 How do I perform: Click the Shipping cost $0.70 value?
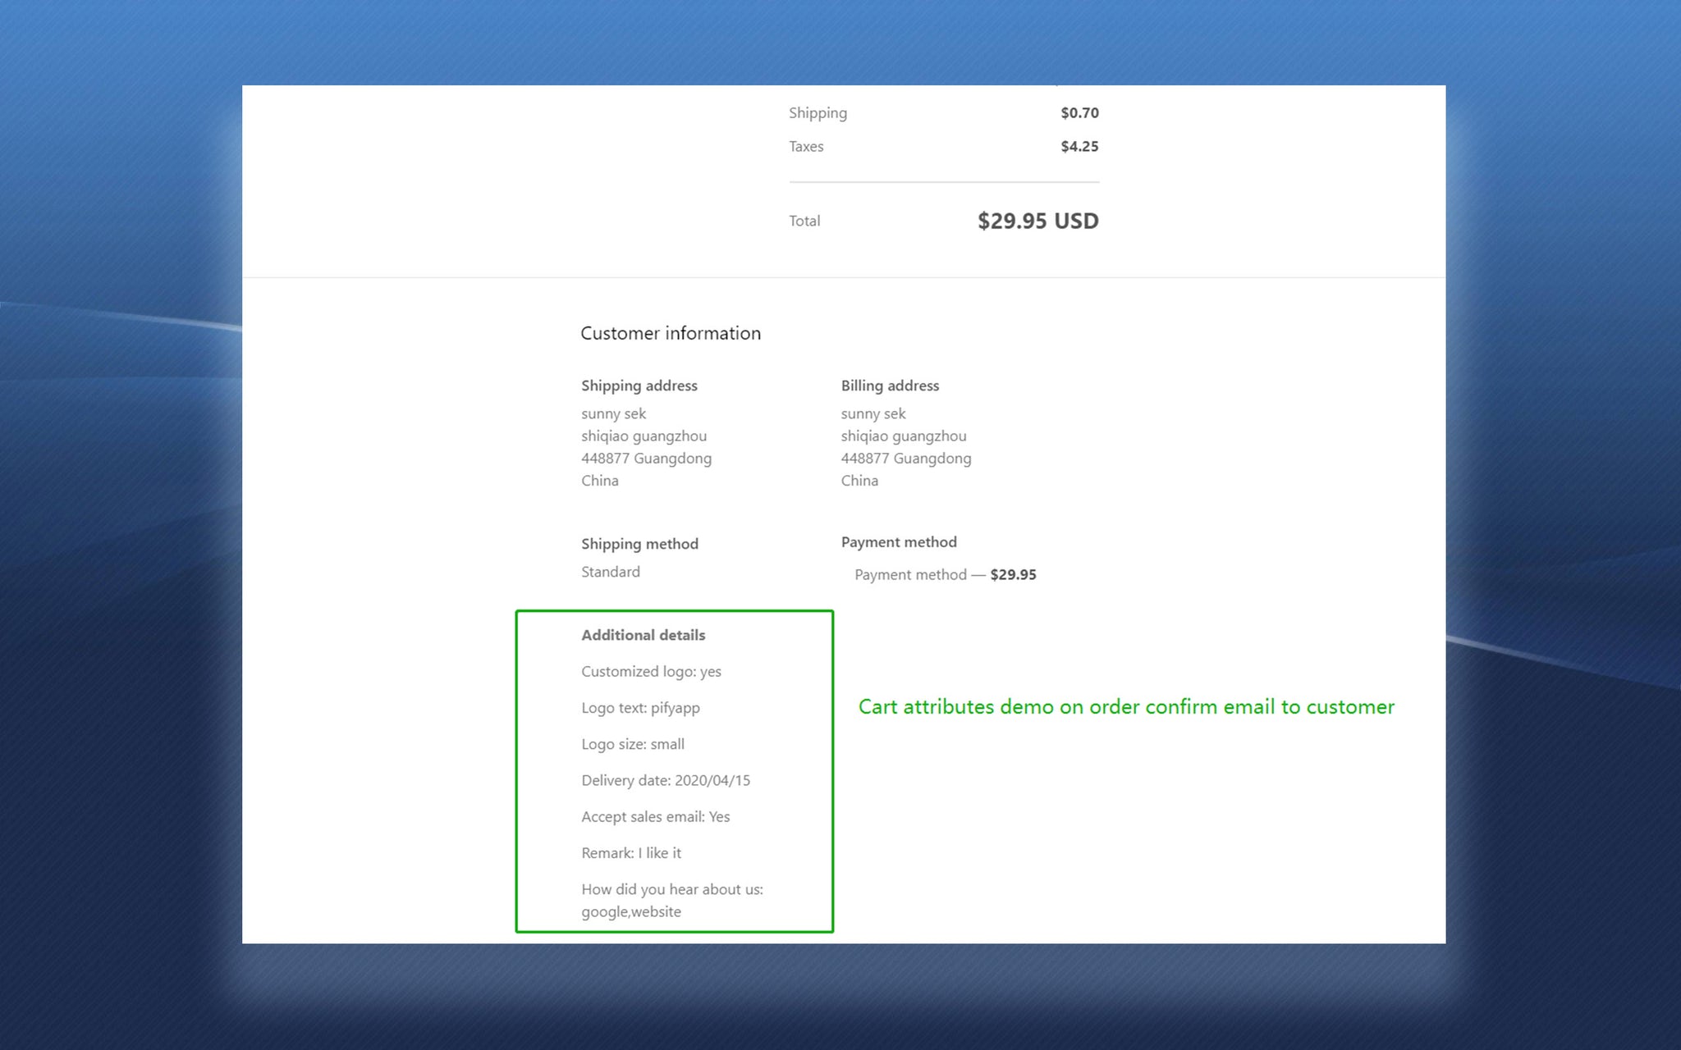[1079, 113]
